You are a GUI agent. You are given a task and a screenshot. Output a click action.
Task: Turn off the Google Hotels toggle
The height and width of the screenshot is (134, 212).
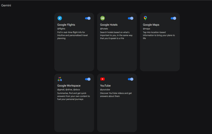(x=130, y=18)
